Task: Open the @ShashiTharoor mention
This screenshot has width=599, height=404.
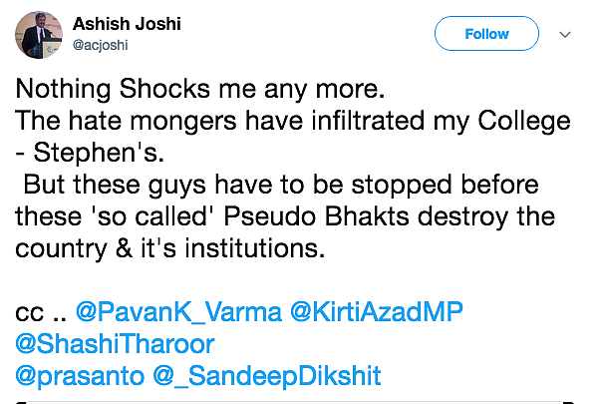Action: [115, 344]
